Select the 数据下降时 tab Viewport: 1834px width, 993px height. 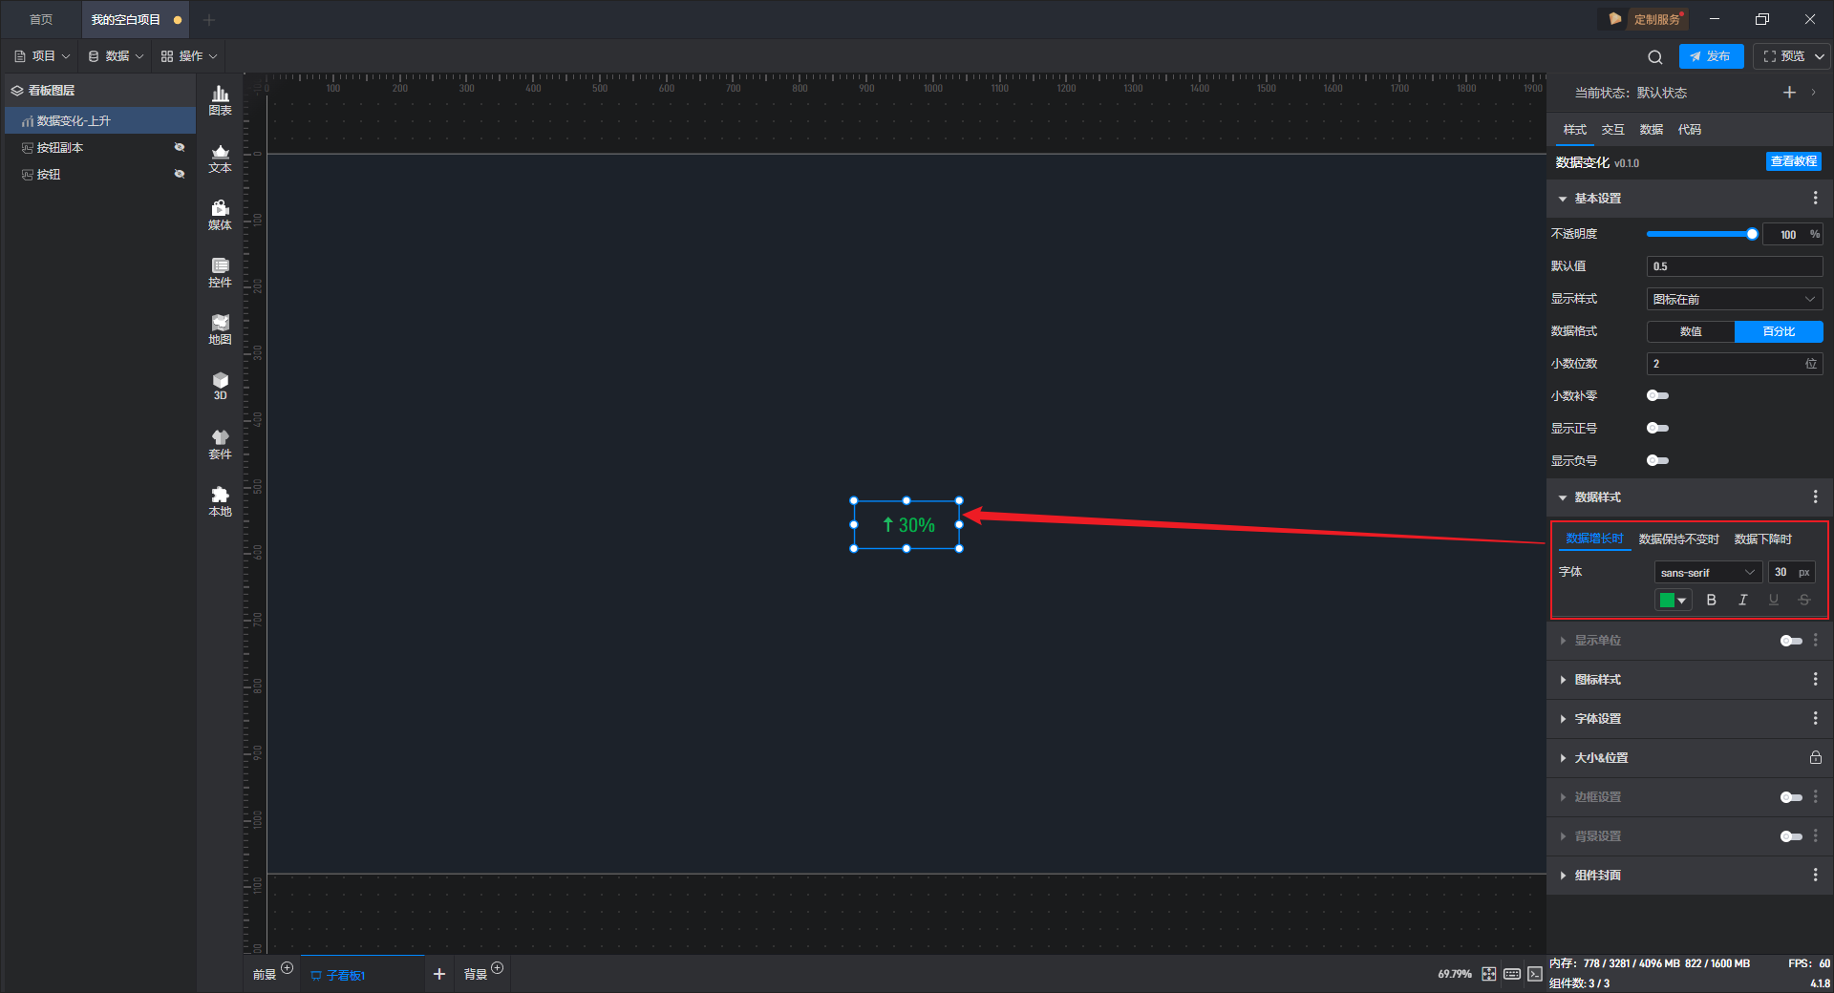(1763, 539)
